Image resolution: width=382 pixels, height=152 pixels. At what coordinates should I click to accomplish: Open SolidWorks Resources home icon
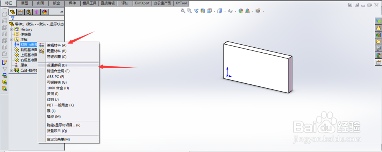[378, 28]
